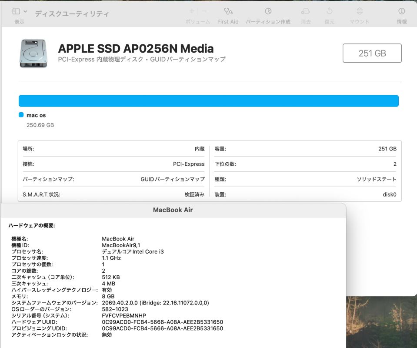Open the 表示 dropdown chevron

25,11
